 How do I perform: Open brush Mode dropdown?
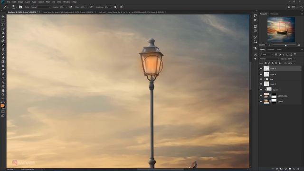point(40,7)
